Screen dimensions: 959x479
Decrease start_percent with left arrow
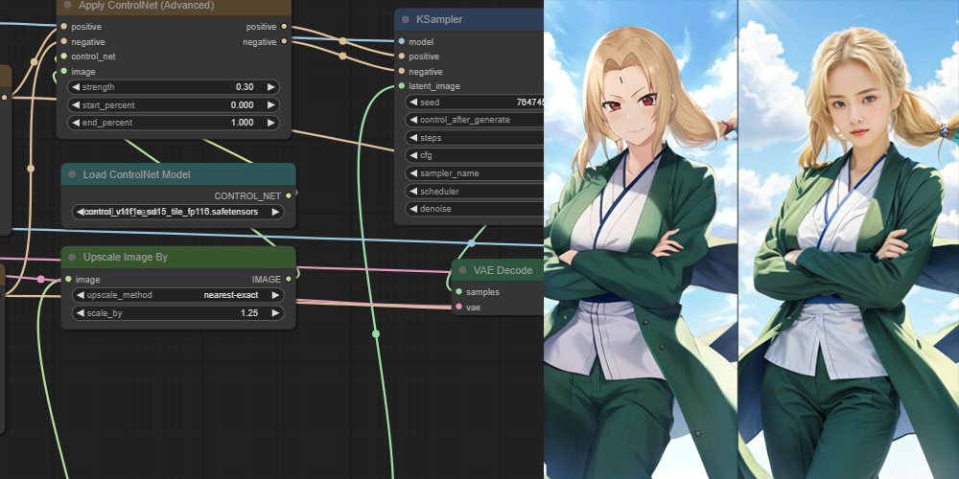click(x=76, y=105)
